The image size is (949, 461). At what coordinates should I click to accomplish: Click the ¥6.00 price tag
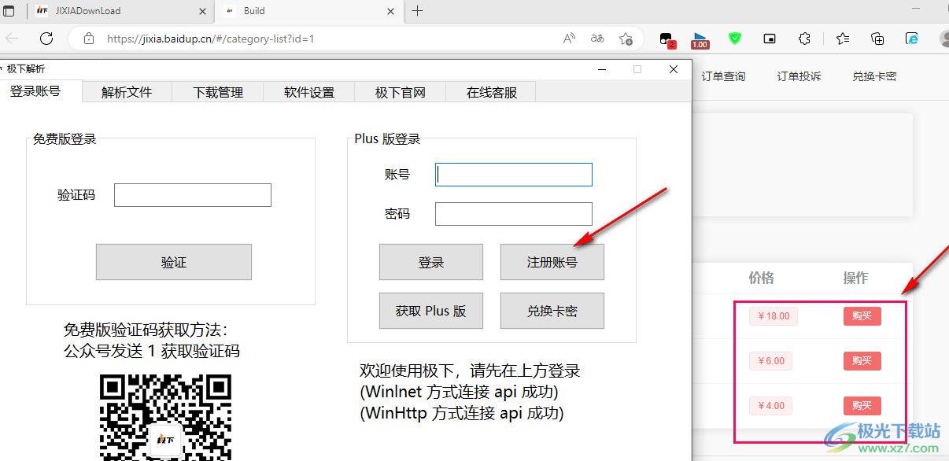click(770, 361)
